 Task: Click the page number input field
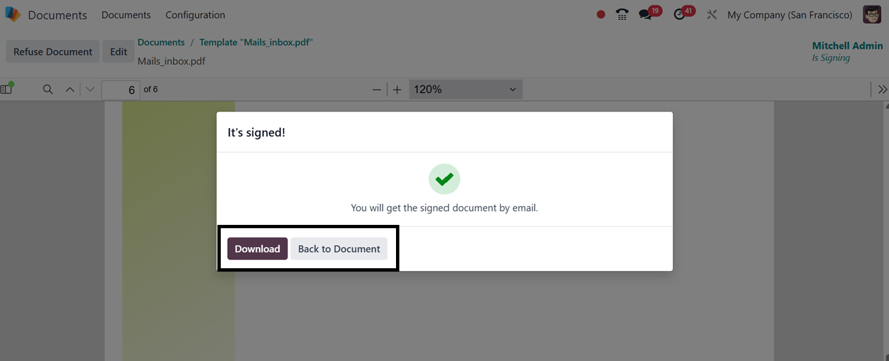pyautogui.click(x=121, y=89)
